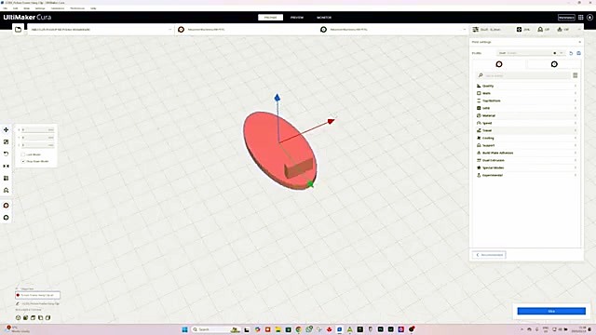Open the Profile dropdown

pos(531,53)
